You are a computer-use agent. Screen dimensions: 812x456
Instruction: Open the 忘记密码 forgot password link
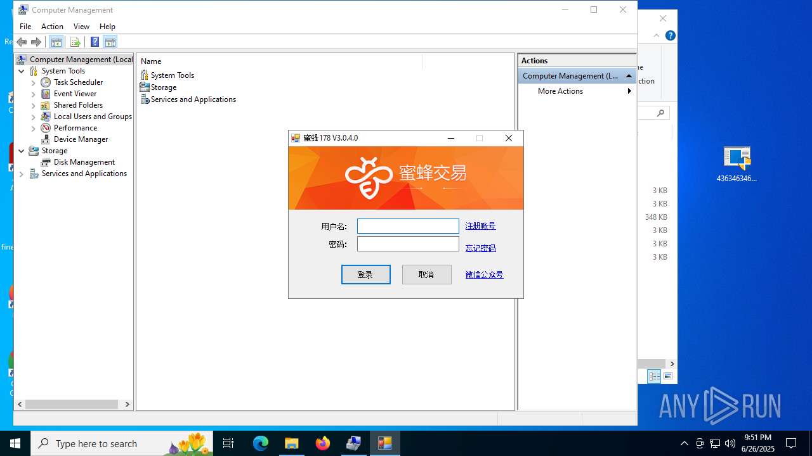[480, 248]
